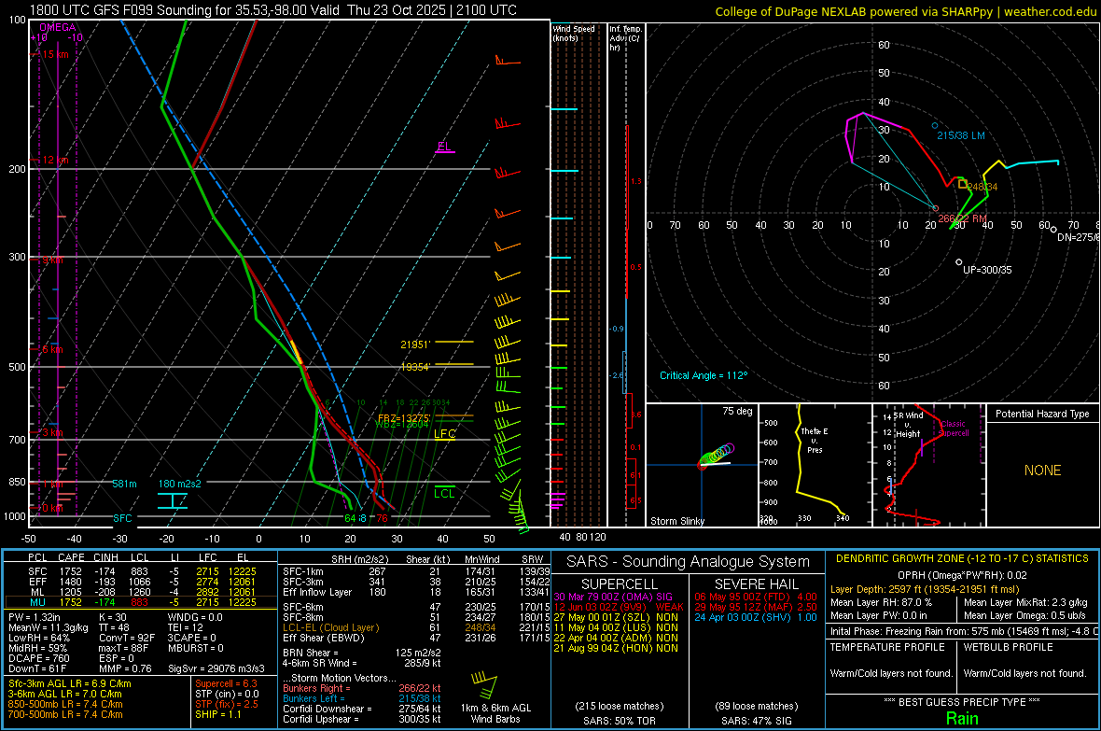This screenshot has width=1101, height=731.
Task: Click the WETBULB PROFILE header
Action: [1009, 647]
